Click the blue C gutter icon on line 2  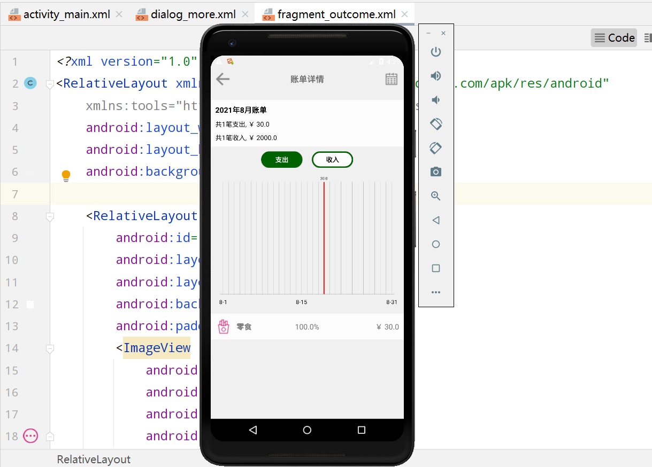click(30, 83)
